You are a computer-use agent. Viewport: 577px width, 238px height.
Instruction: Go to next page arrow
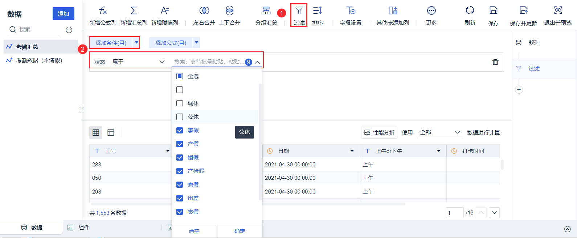tap(494, 213)
